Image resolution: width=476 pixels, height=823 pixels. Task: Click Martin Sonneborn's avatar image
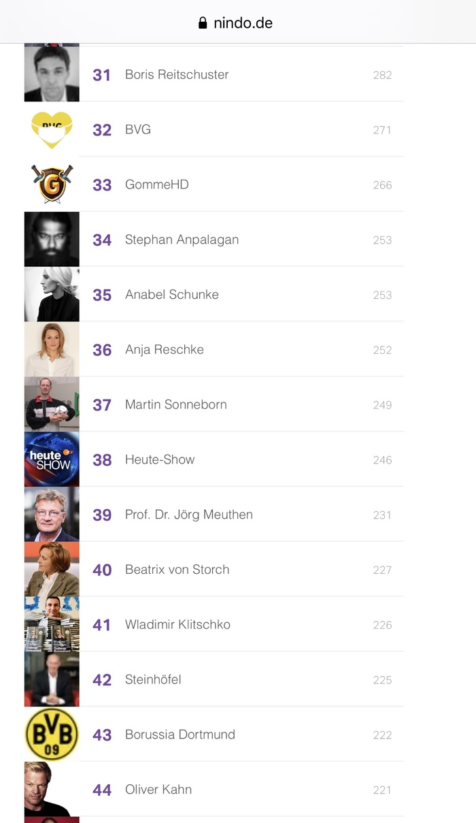click(52, 404)
